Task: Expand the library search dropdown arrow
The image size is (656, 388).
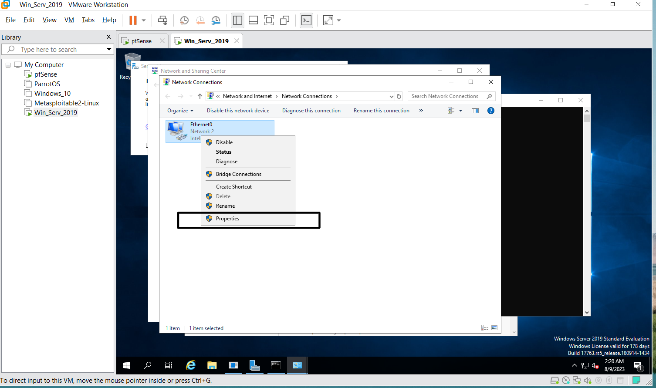Action: 109,49
